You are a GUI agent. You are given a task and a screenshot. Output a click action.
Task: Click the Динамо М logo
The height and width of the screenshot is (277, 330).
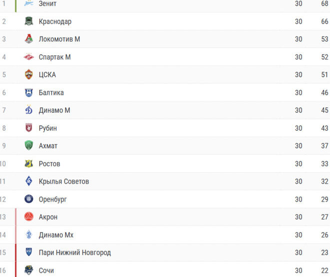29,110
